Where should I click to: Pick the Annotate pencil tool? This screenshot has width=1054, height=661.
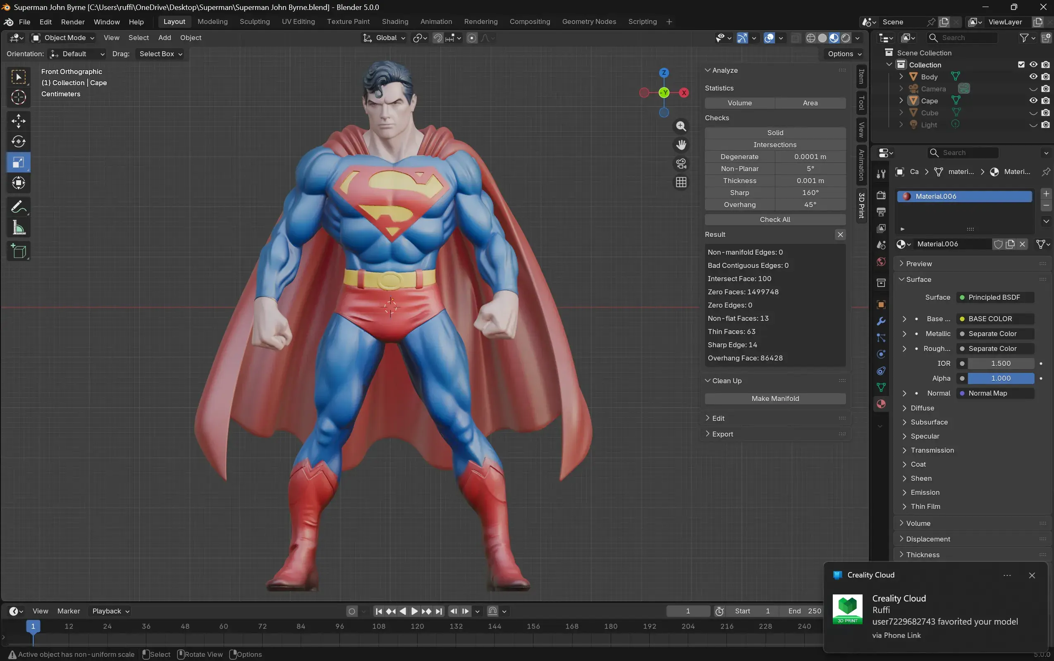[x=18, y=207]
